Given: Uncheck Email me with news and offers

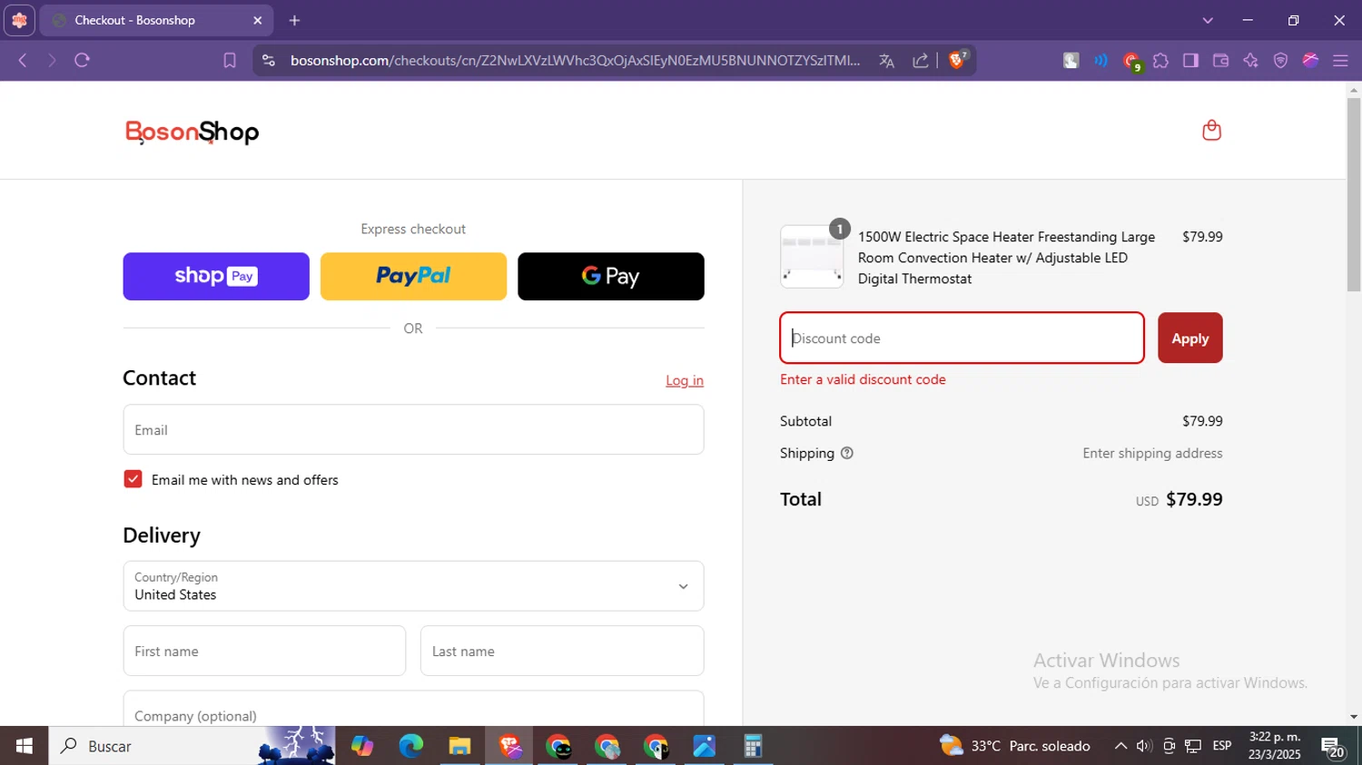Looking at the screenshot, I should 133,479.
